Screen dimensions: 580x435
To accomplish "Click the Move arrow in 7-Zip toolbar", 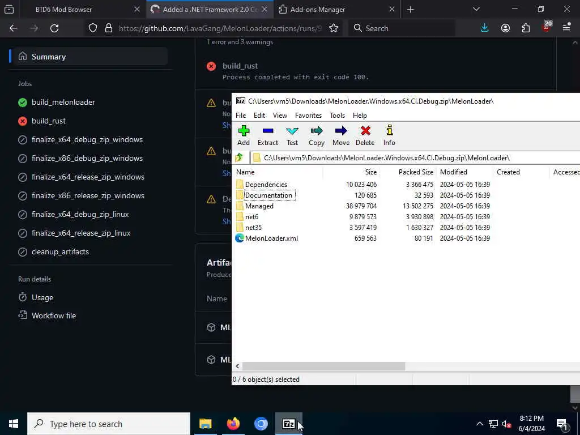I will coord(340,135).
